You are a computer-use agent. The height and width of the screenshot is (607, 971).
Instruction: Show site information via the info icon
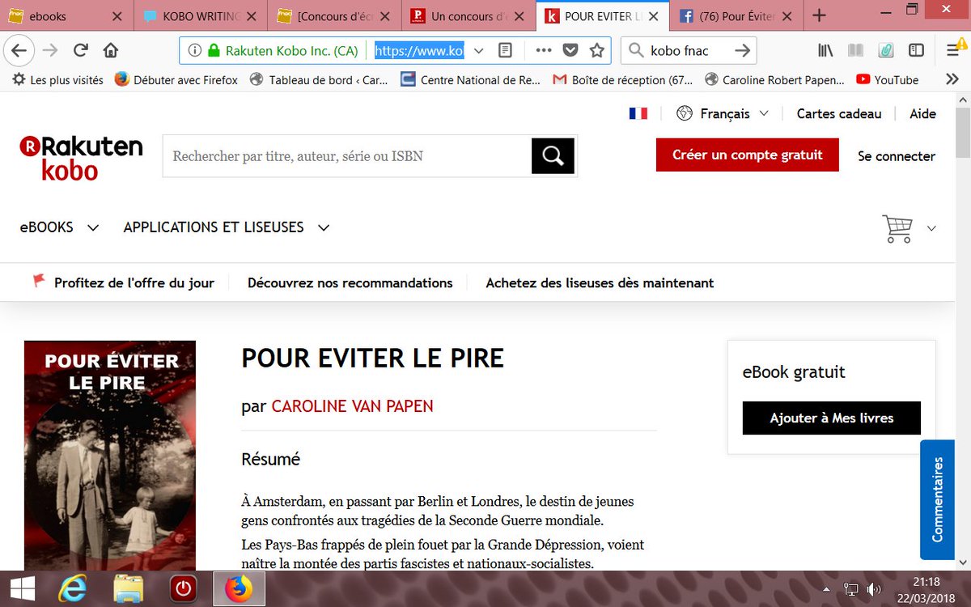pos(194,50)
